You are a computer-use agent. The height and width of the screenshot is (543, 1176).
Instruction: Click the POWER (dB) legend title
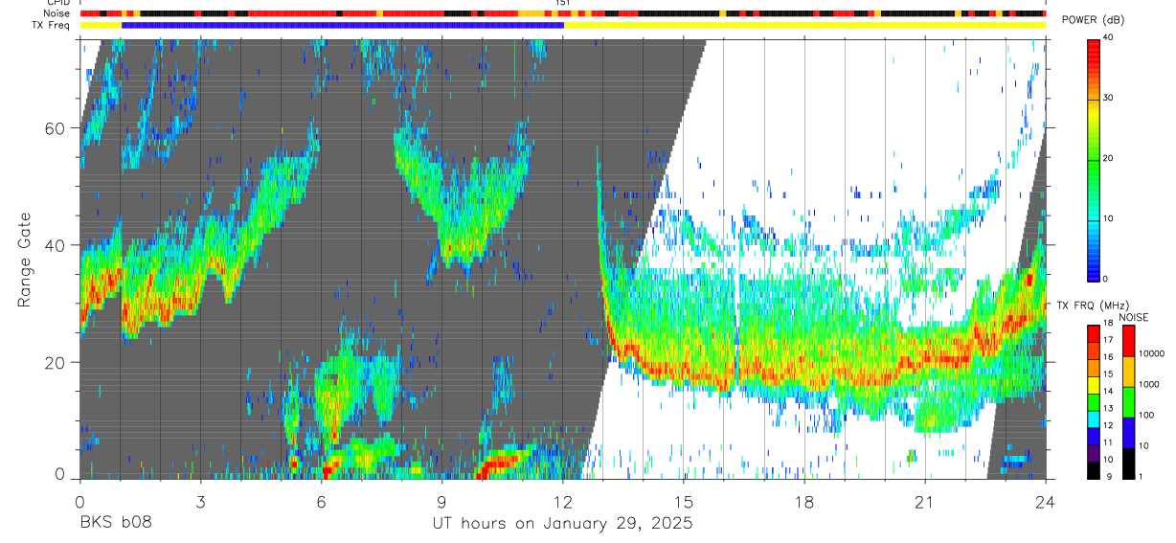click(1094, 20)
